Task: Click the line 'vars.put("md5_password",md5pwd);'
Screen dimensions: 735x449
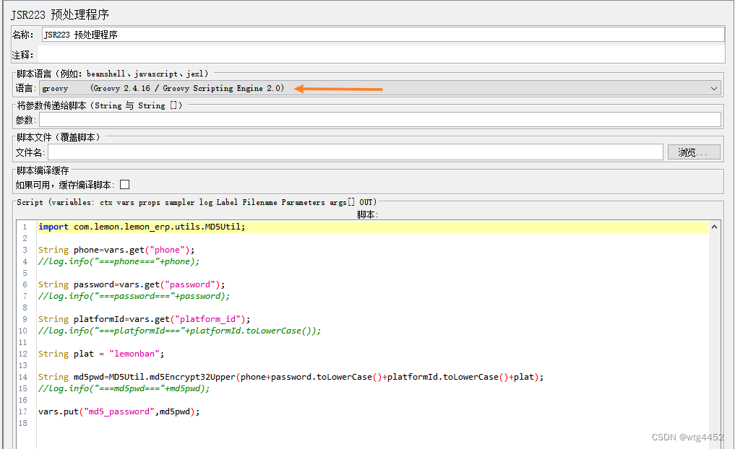Action: point(119,411)
